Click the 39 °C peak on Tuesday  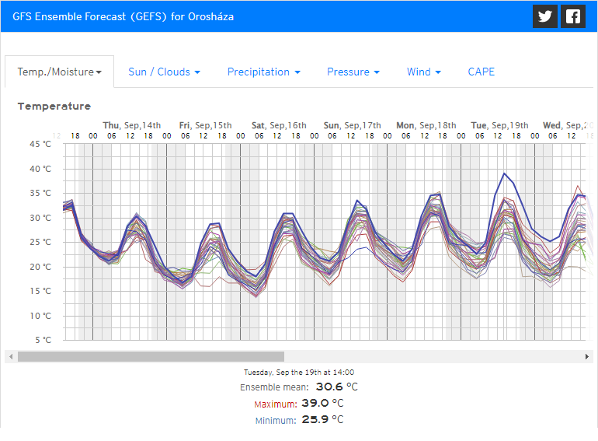point(505,173)
